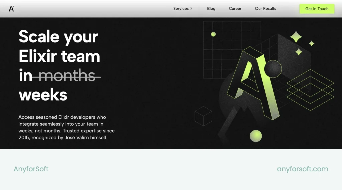Click the large 3D letter A illustration
This screenshot has height=190, width=342.
pyautogui.click(x=253, y=83)
